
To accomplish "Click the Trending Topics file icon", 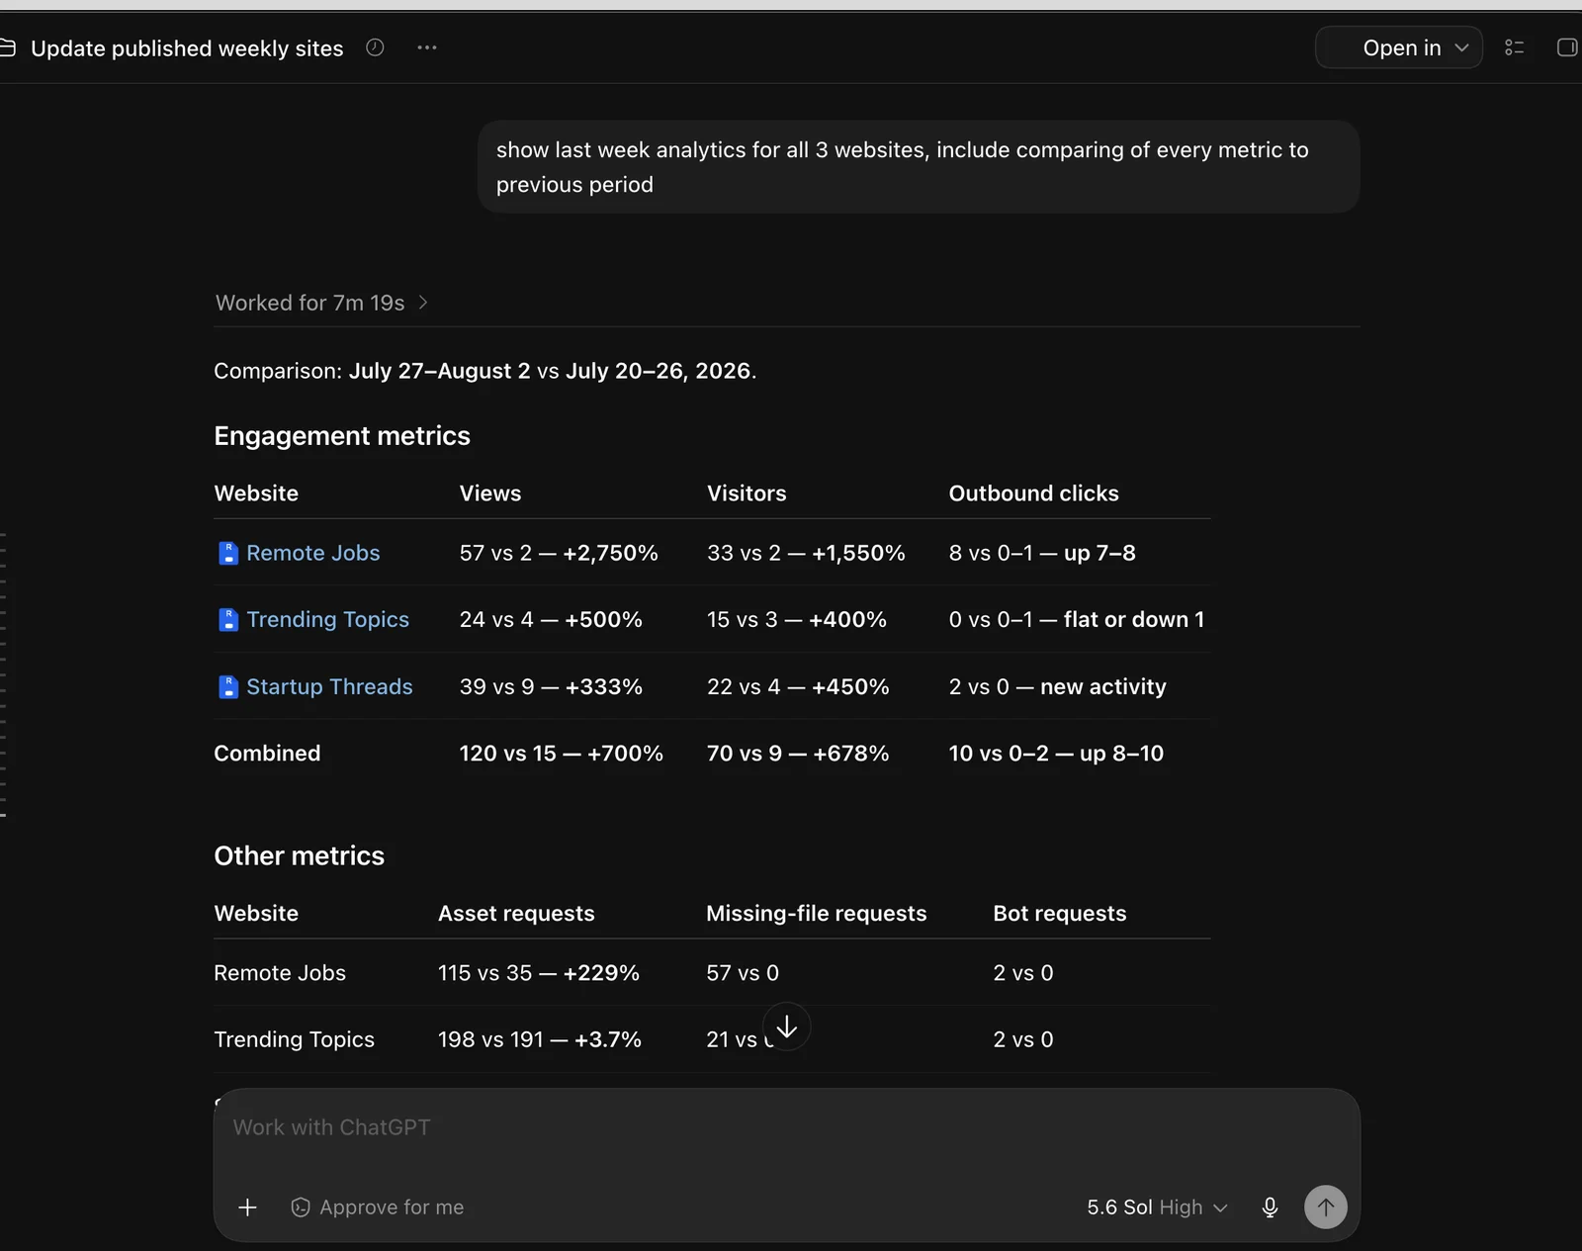I will coord(228,620).
